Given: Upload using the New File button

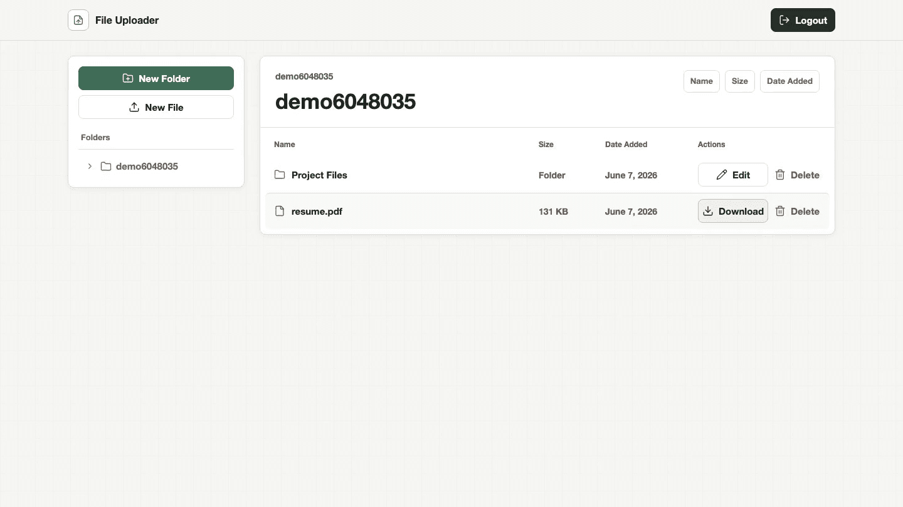Looking at the screenshot, I should [156, 107].
